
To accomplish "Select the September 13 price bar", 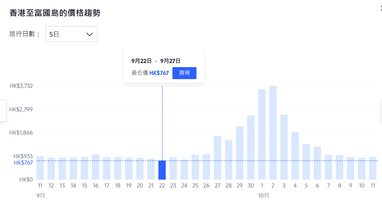I will pyautogui.click(x=62, y=168).
